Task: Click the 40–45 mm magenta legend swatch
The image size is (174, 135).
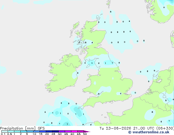Action: pyautogui.click(x=74, y=131)
